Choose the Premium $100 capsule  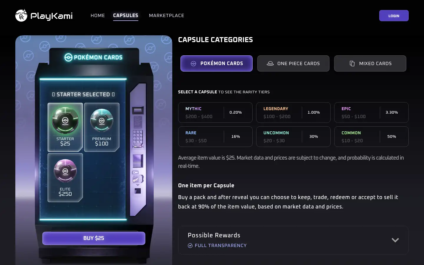[x=102, y=127]
